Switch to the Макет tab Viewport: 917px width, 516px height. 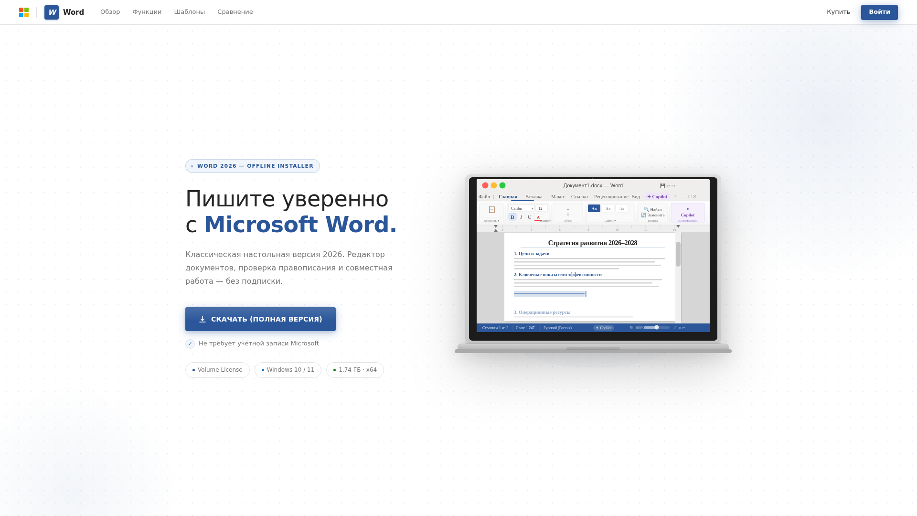coord(558,197)
